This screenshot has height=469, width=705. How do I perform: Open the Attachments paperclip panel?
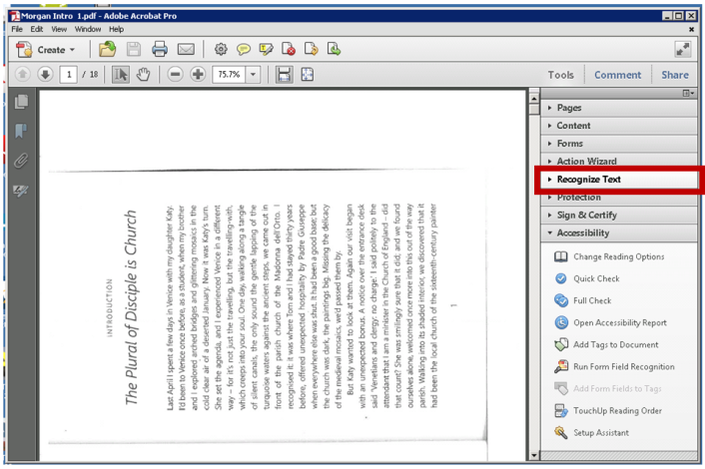click(21, 161)
